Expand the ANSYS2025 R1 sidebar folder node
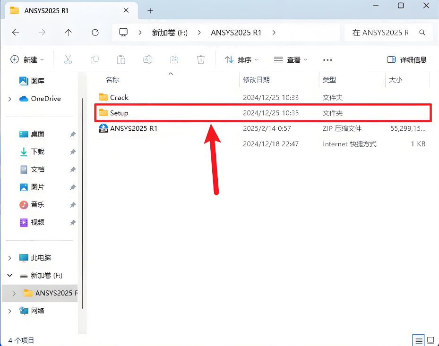This screenshot has width=439, height=346. point(14,293)
